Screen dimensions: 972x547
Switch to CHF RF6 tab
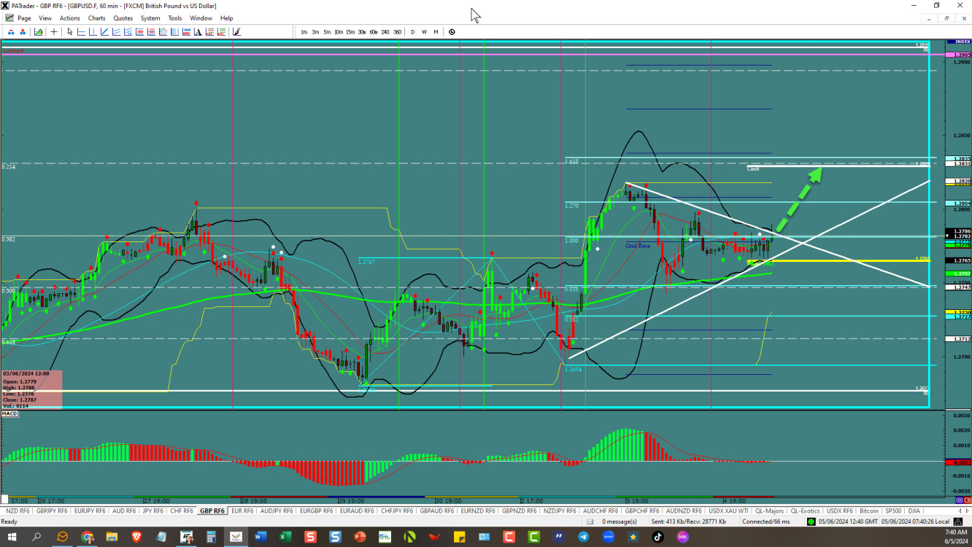tap(181, 511)
